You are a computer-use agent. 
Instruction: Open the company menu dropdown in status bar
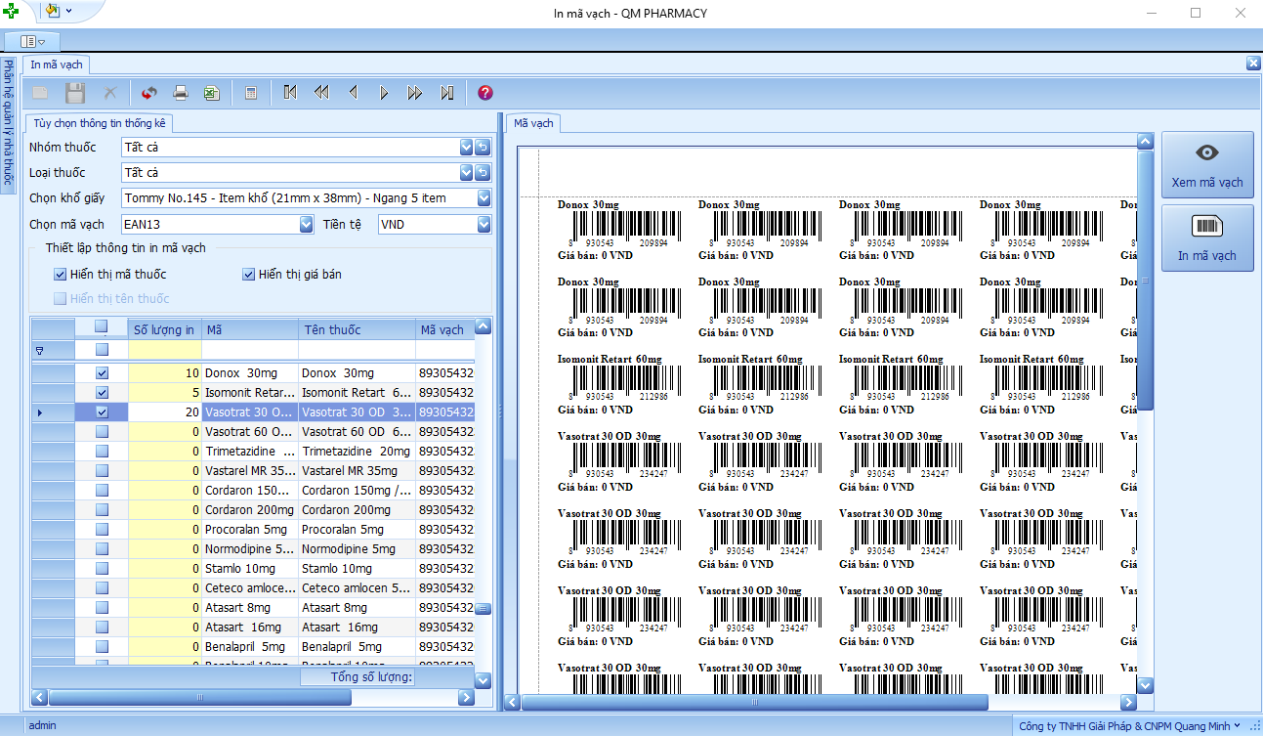(x=1239, y=726)
